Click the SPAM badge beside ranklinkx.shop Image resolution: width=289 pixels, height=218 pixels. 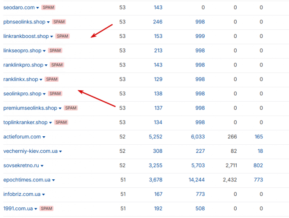(x=52, y=79)
